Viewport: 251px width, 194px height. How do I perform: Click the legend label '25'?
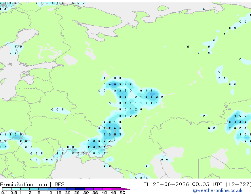pyautogui.click(x=77, y=192)
